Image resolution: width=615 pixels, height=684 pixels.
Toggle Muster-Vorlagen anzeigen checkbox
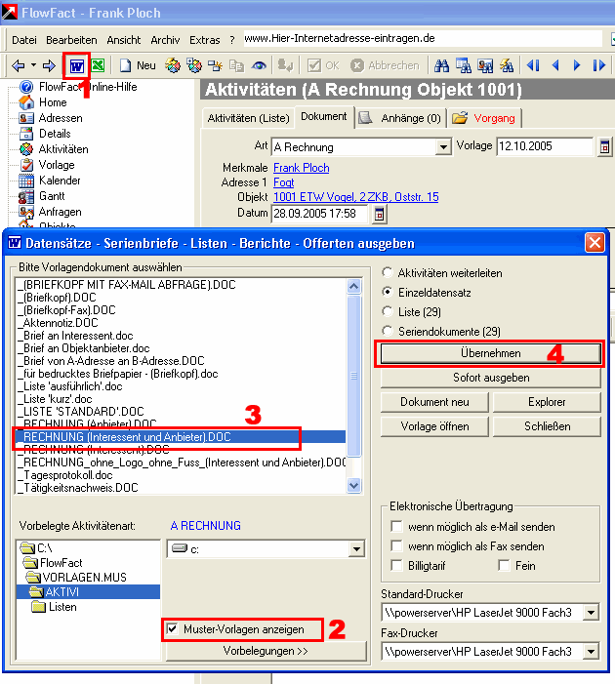173,629
